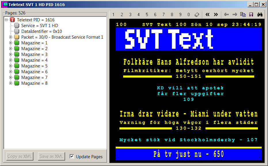The height and width of the screenshot is (166, 268).
Task: Click the grey icon beside DataIdentifier = 0x10
Action: tap(17, 31)
